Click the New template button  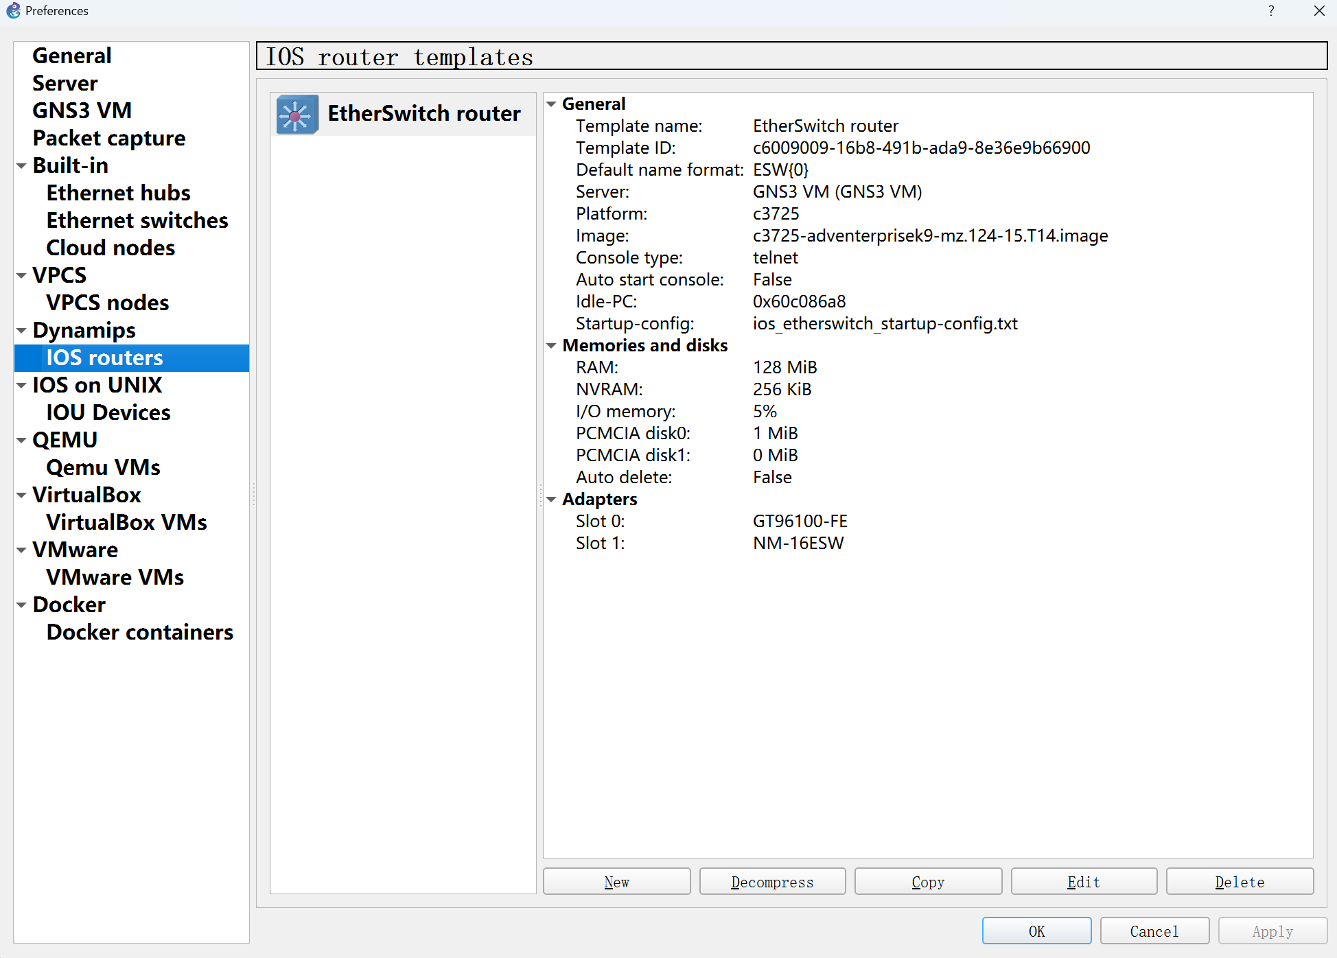pos(616,882)
